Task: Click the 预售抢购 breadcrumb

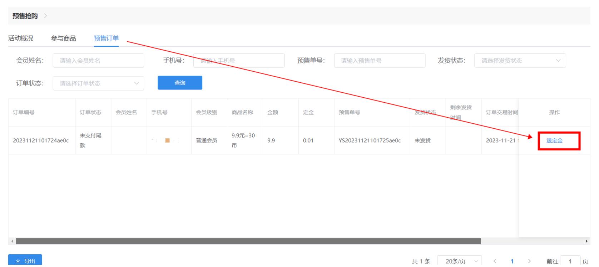Action: point(25,16)
